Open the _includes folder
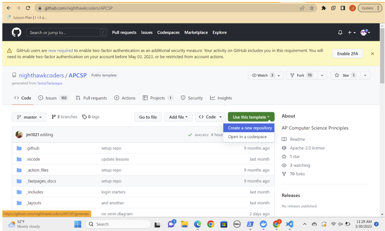 35,192
